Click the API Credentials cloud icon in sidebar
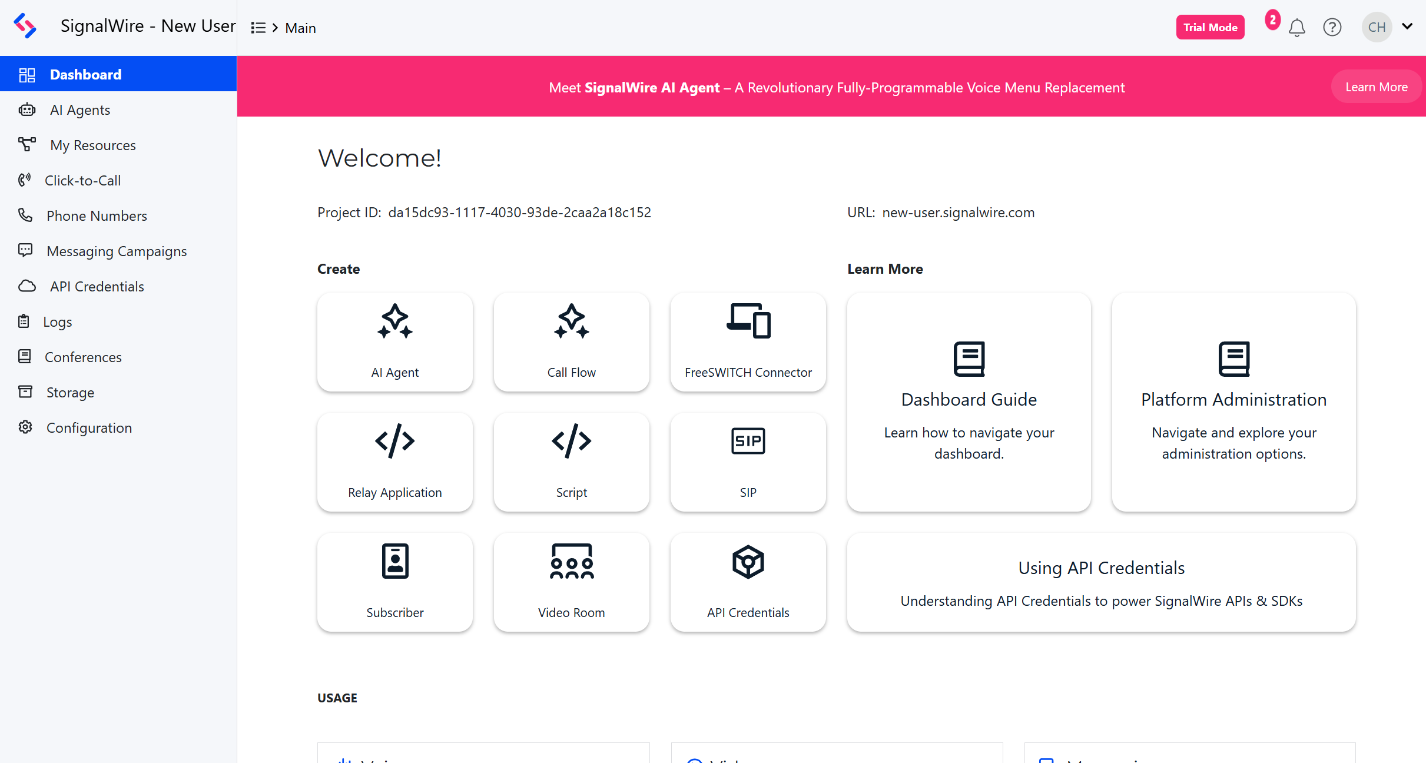The height and width of the screenshot is (763, 1426). [26, 286]
